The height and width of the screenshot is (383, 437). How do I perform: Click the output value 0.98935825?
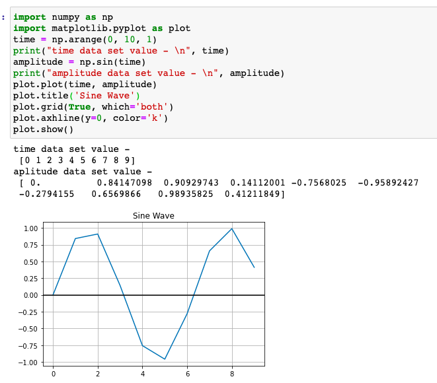point(185,194)
